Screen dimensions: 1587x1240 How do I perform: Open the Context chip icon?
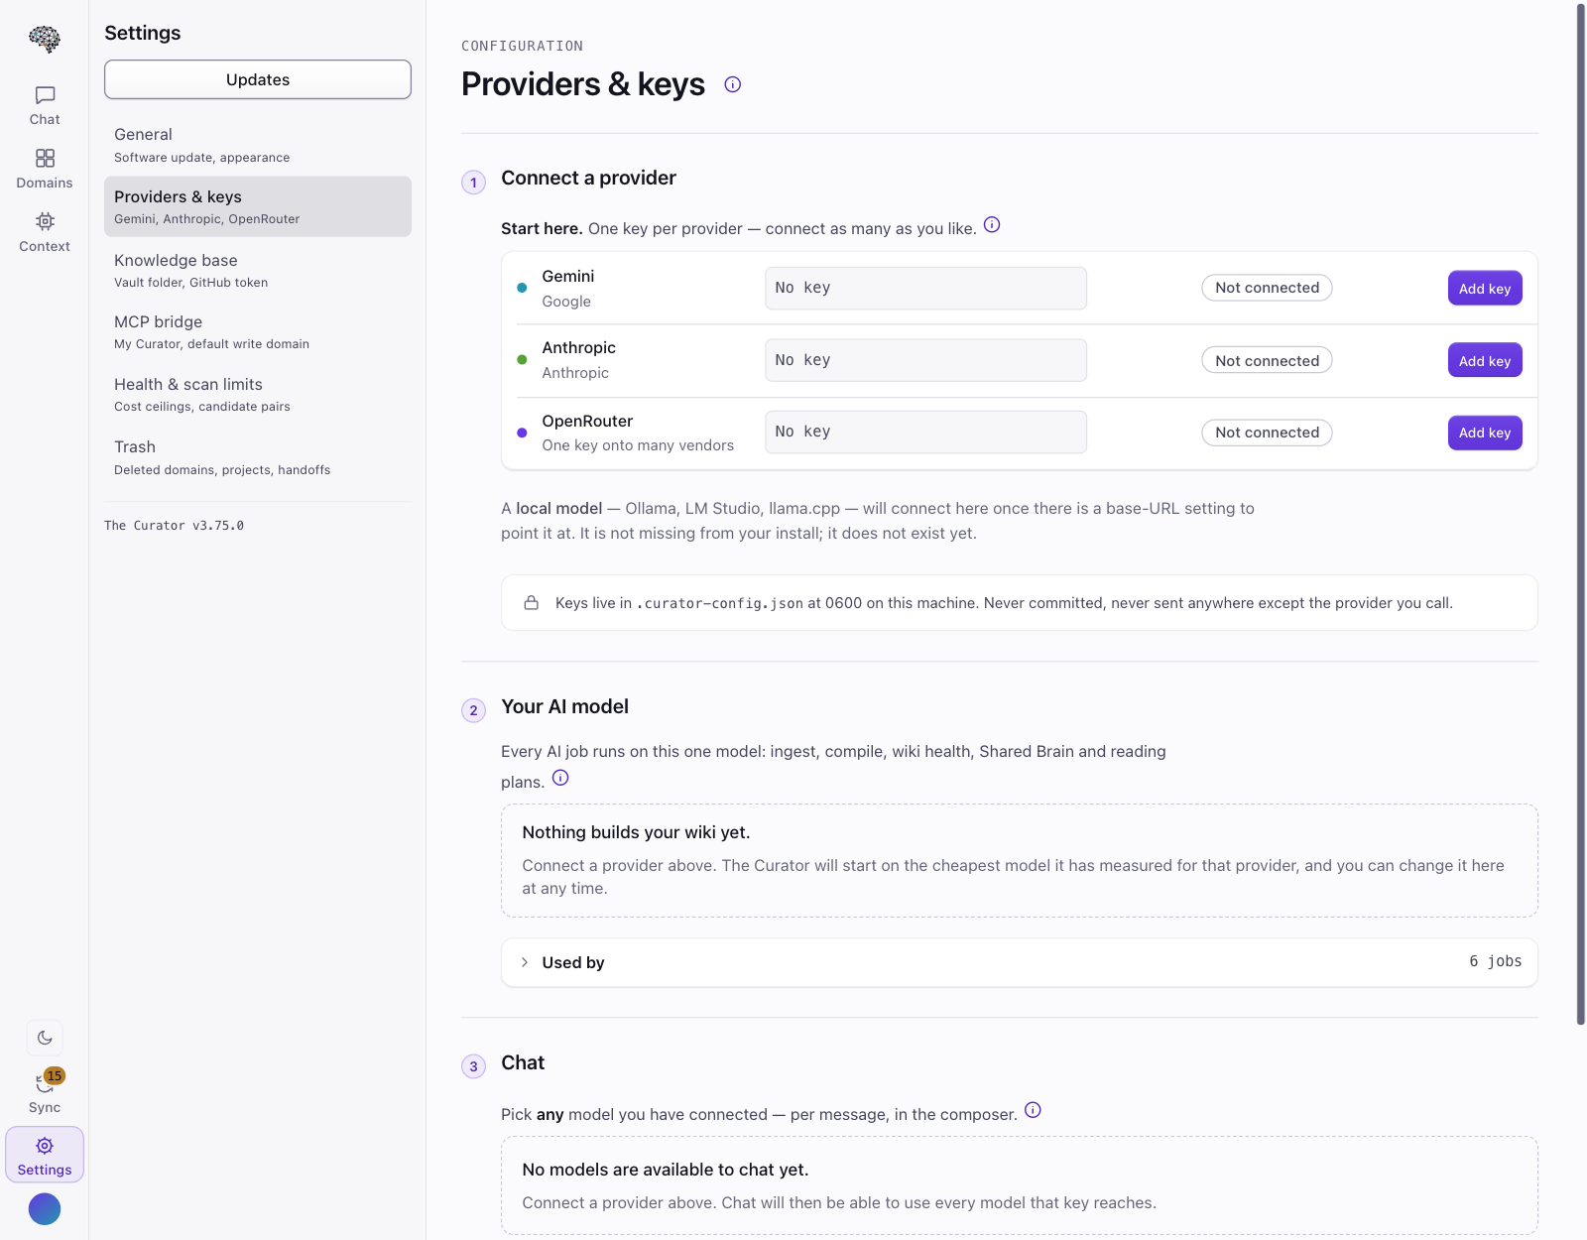pyautogui.click(x=45, y=232)
